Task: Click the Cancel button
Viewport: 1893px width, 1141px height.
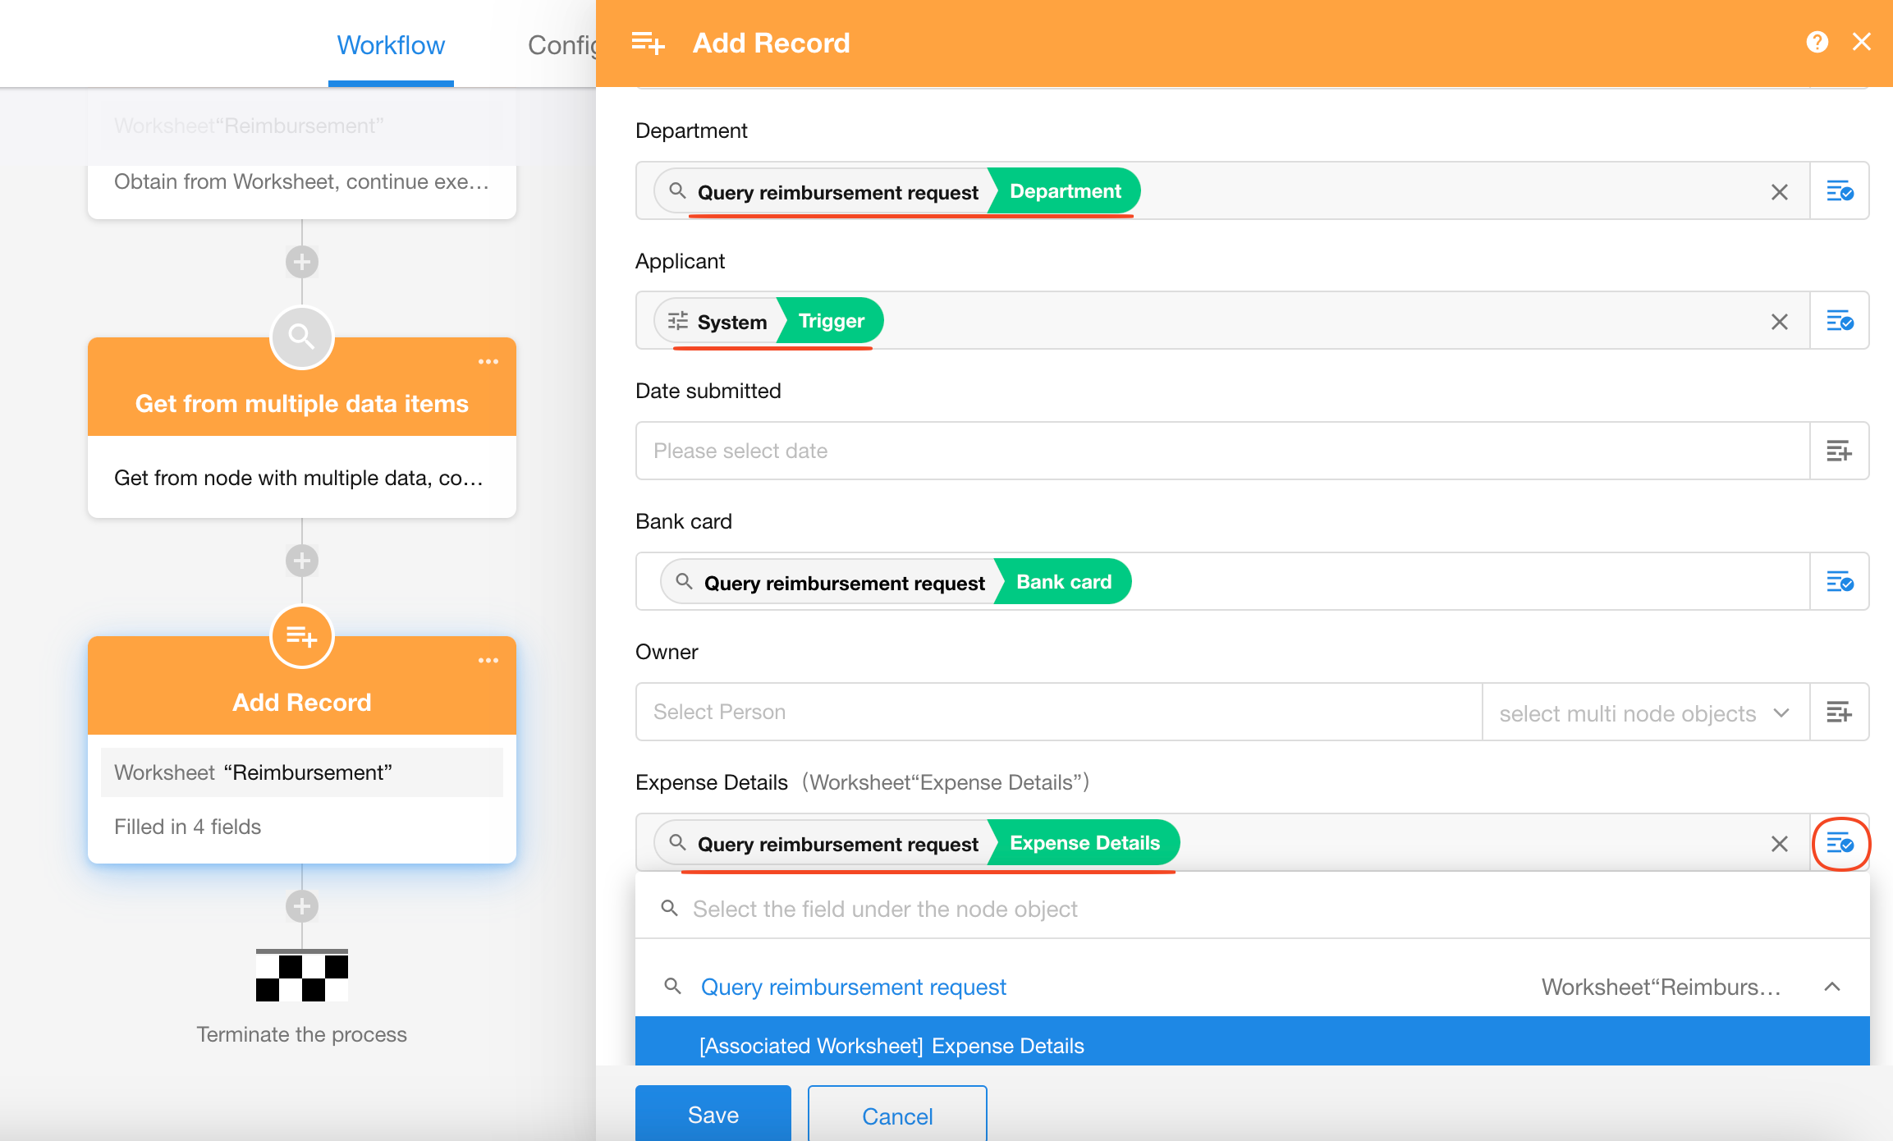Action: pos(896,1116)
